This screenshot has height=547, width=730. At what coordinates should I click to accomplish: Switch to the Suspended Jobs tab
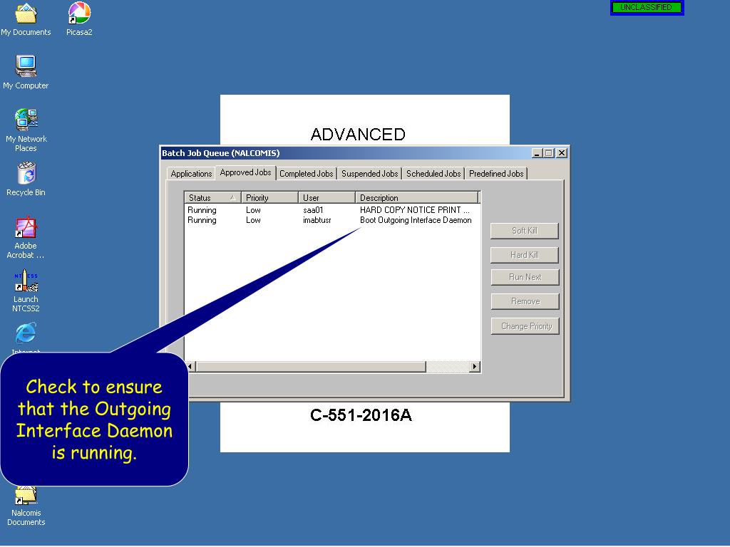(370, 174)
